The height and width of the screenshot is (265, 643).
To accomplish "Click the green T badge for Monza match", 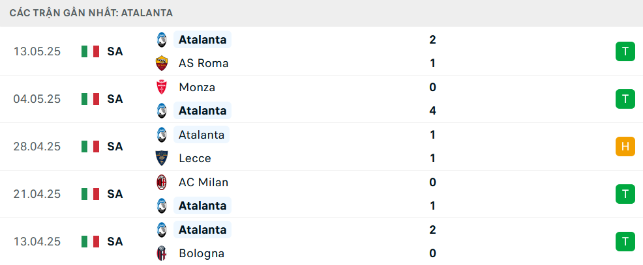I will click(x=625, y=99).
